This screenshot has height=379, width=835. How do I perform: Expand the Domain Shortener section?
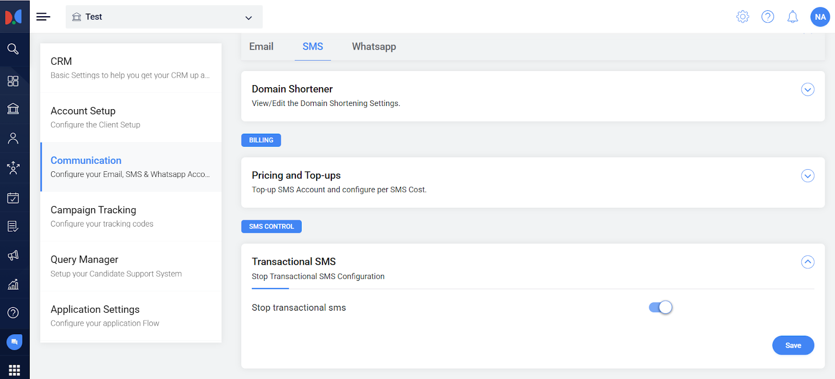point(807,90)
